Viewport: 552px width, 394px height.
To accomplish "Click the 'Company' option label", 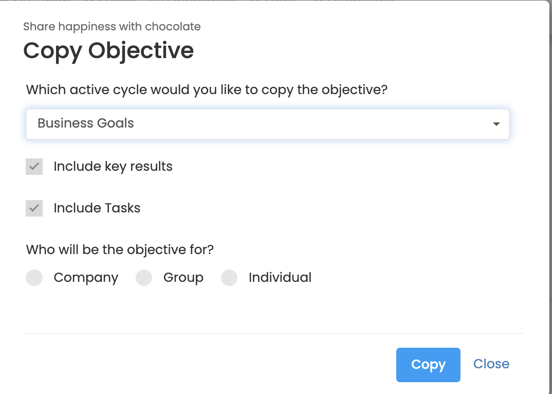I will tap(86, 278).
